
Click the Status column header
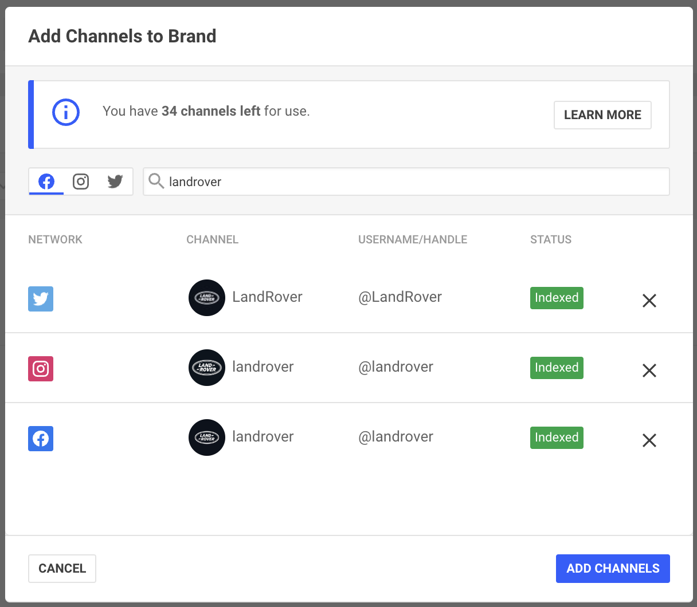[x=551, y=240]
